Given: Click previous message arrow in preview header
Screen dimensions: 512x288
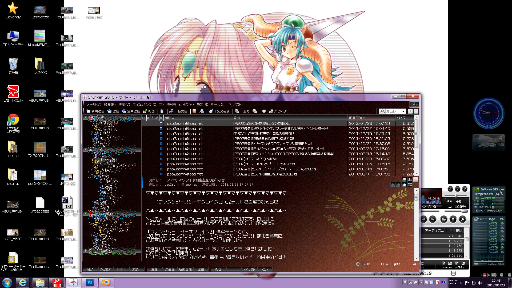Looking at the screenshot, I should (393, 185).
